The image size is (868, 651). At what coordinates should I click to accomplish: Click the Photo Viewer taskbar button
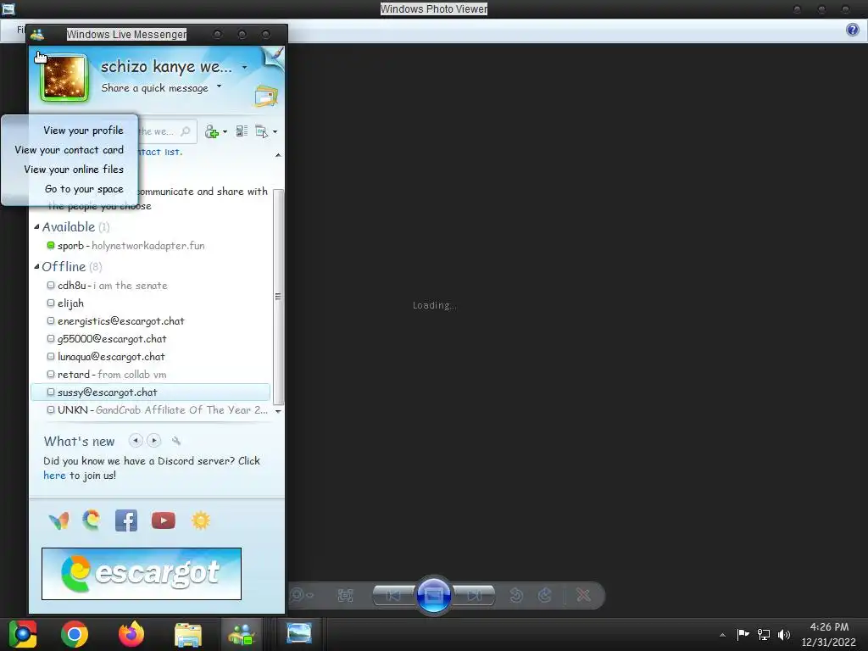pyautogui.click(x=299, y=633)
